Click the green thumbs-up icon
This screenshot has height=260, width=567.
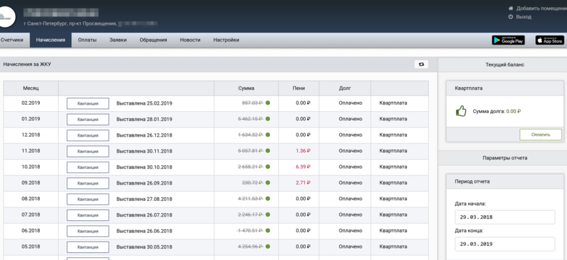[x=461, y=111]
